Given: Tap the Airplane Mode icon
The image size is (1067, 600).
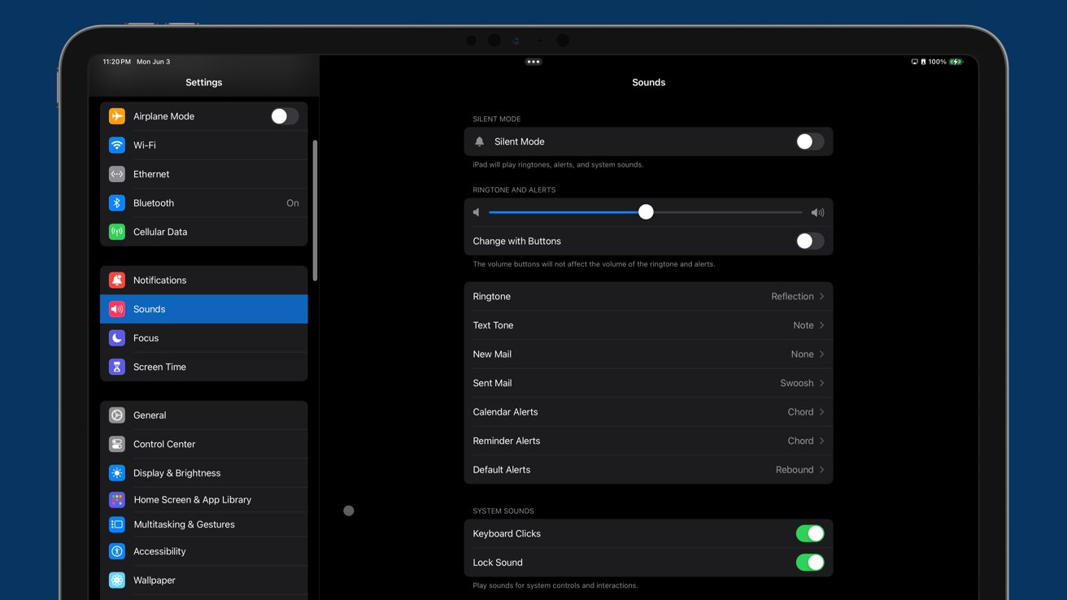Looking at the screenshot, I should (117, 116).
